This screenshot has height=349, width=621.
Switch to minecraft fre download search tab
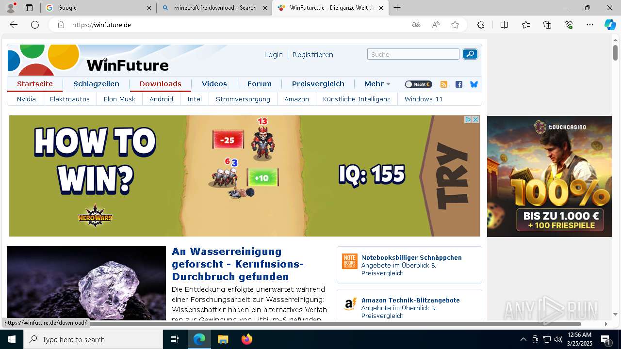coord(214,8)
